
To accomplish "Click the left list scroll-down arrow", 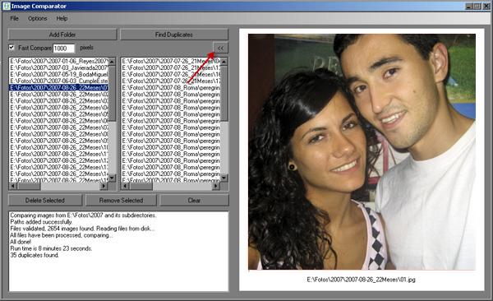I will click(112, 178).
